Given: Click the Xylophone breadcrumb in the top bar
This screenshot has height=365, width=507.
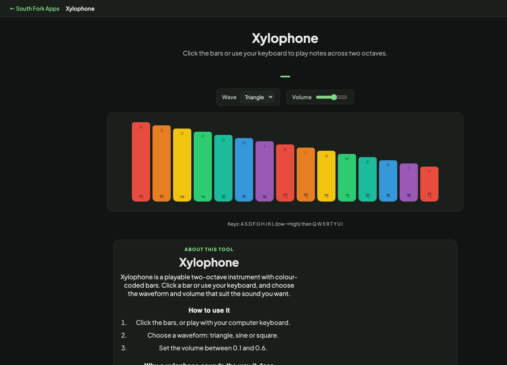Looking at the screenshot, I should coord(80,8).
